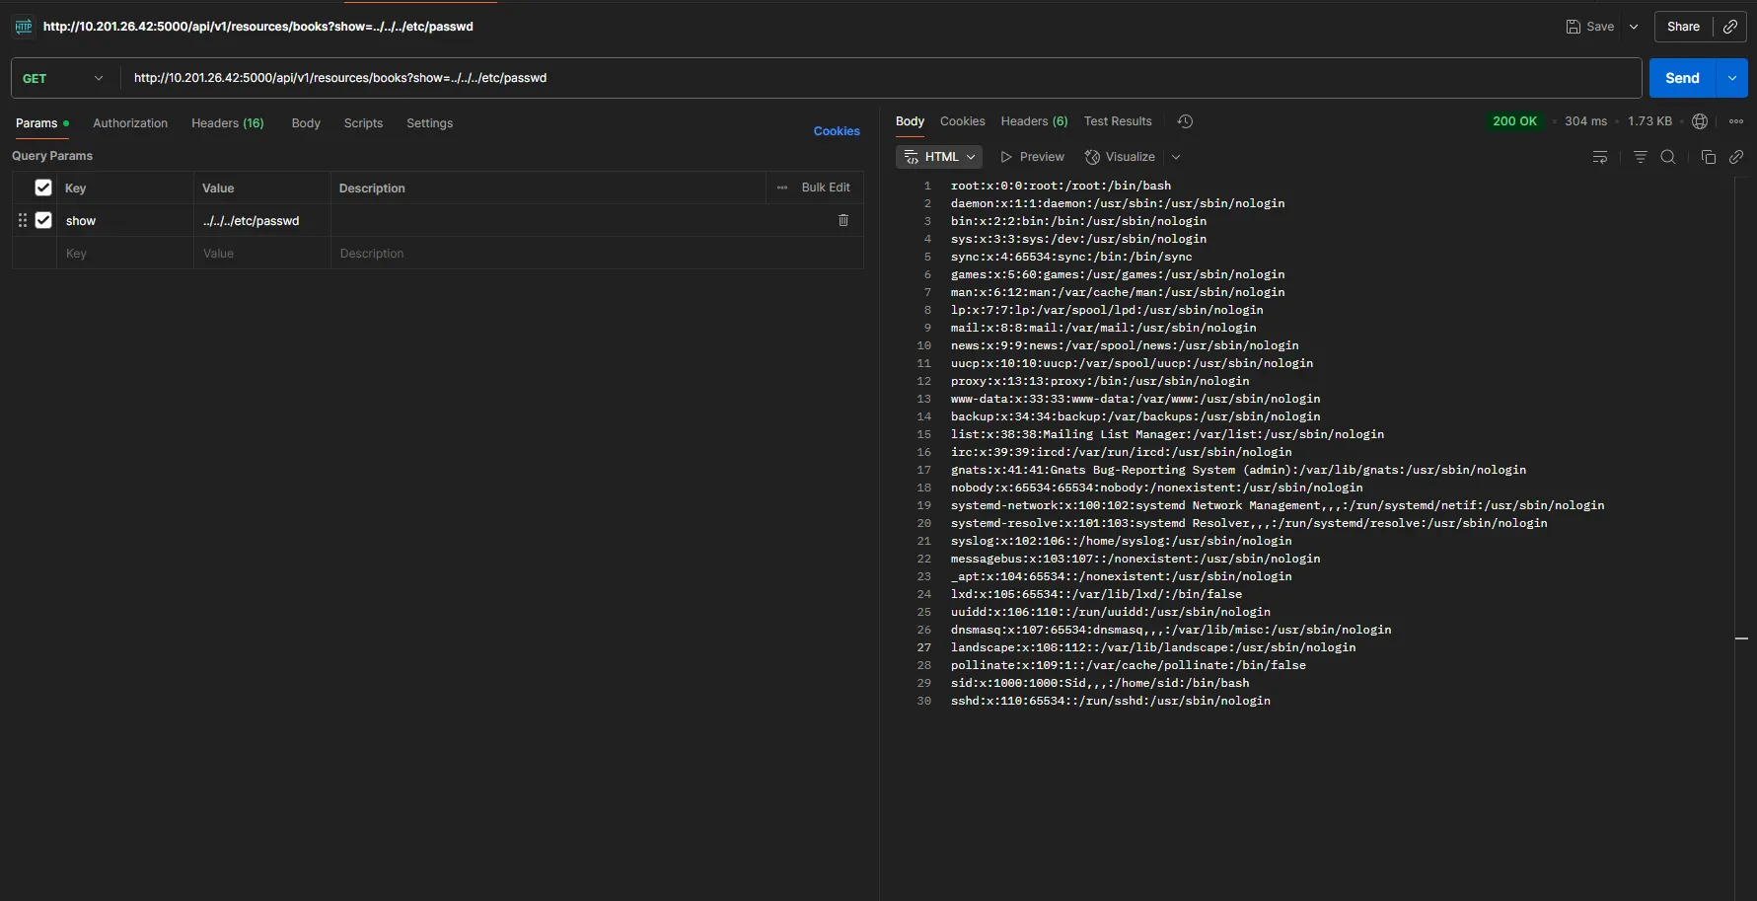Switch to the Headers (6) response tab
Image resolution: width=1757 pixels, height=901 pixels.
pyautogui.click(x=1033, y=120)
